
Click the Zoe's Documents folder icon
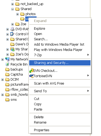tap(12, 54)
